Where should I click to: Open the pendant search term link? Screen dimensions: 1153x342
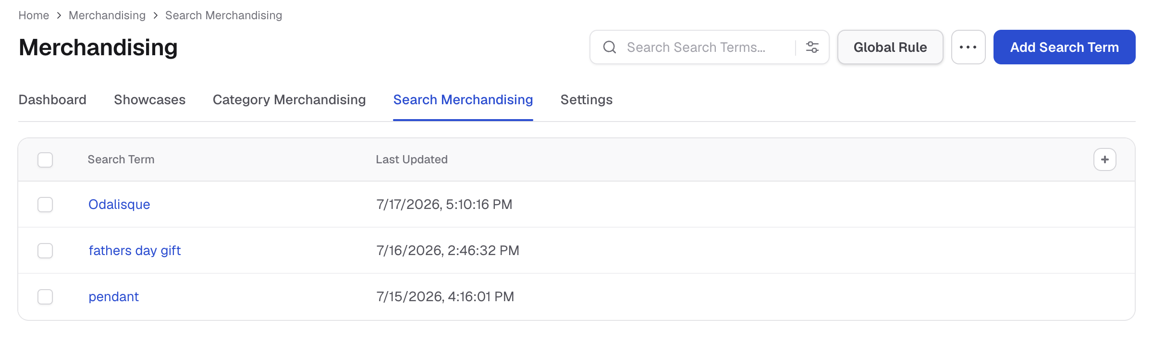point(113,297)
